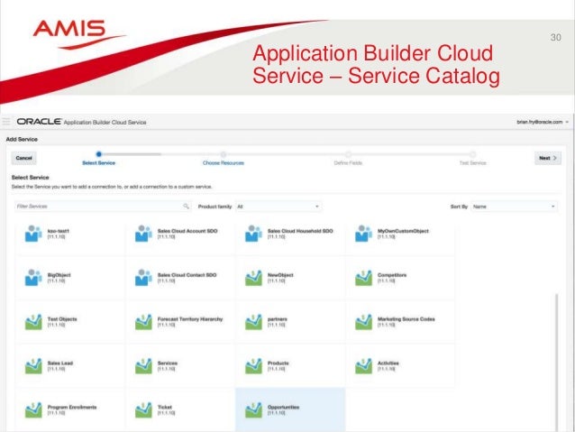Focus the Filter Services input field
Image resolution: width=575 pixels, height=432 pixels.
coord(103,207)
